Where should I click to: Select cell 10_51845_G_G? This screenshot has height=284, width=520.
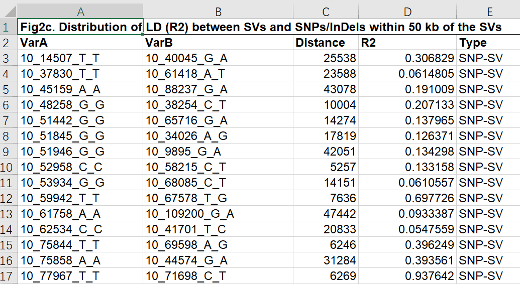[80, 136]
